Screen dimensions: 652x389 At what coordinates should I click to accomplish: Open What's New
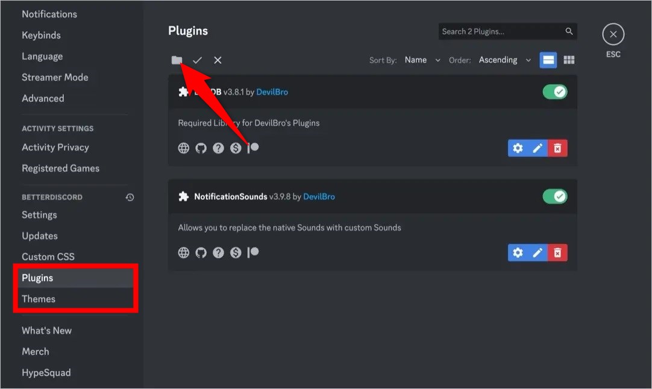pyautogui.click(x=46, y=330)
